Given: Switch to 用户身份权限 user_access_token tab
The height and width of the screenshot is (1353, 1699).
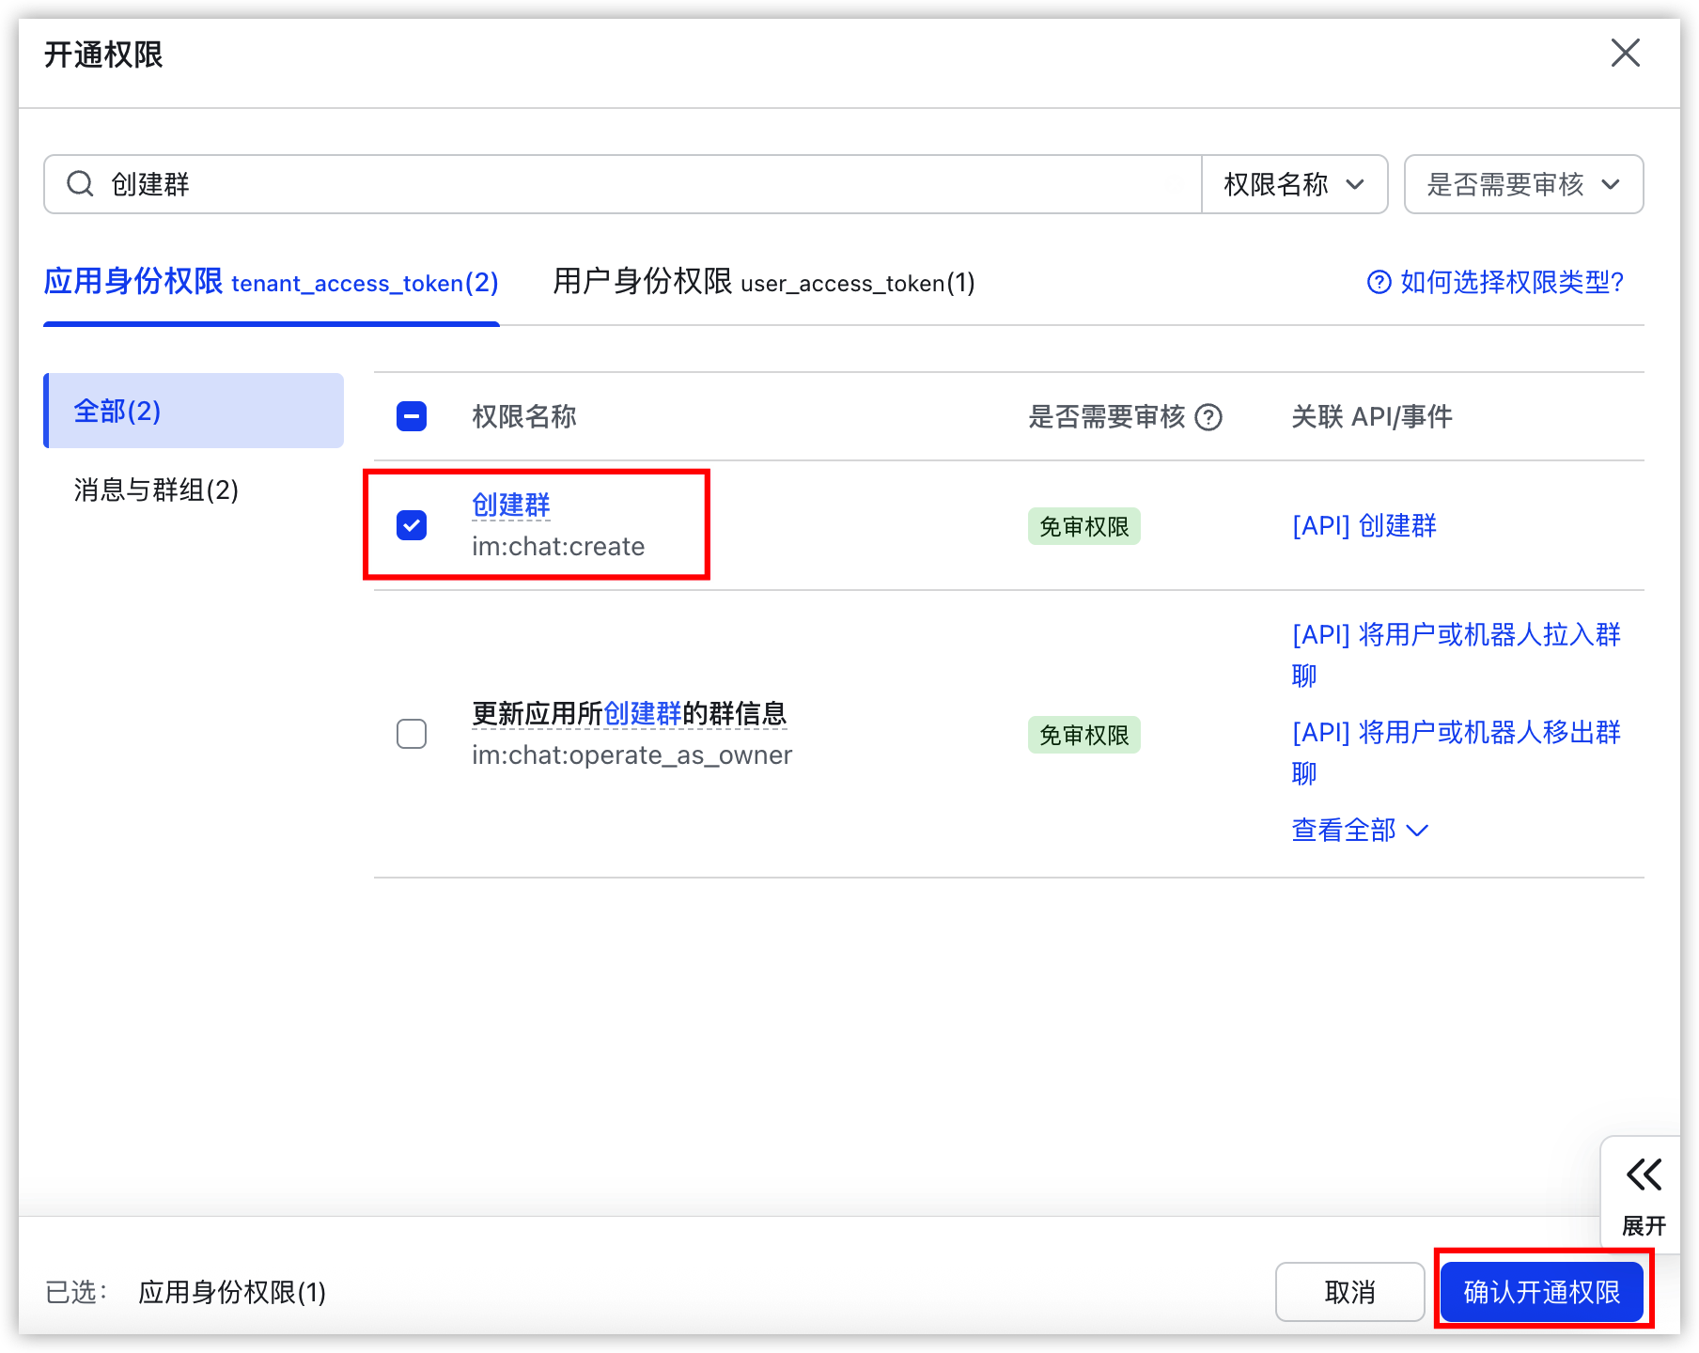Looking at the screenshot, I should (x=763, y=282).
